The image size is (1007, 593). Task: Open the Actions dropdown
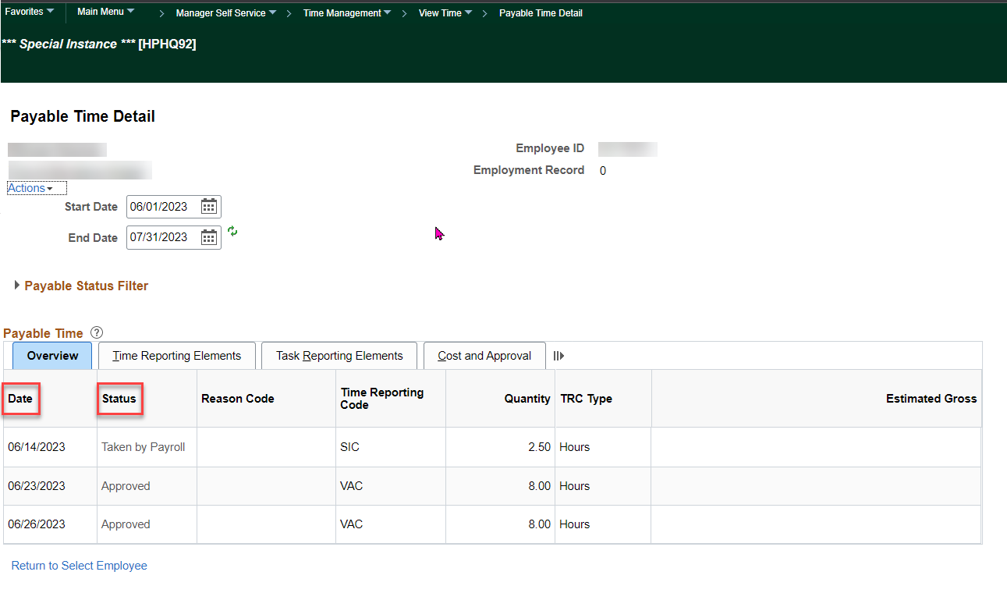point(30,188)
